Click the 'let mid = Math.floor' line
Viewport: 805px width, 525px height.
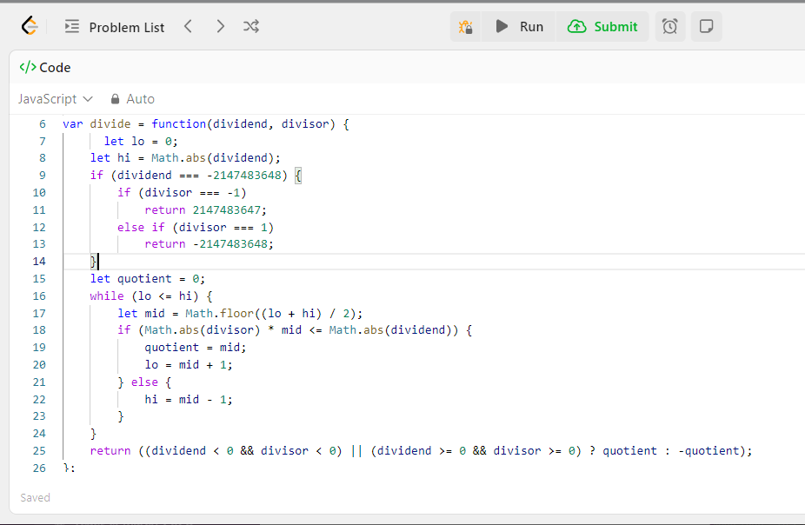(x=240, y=314)
